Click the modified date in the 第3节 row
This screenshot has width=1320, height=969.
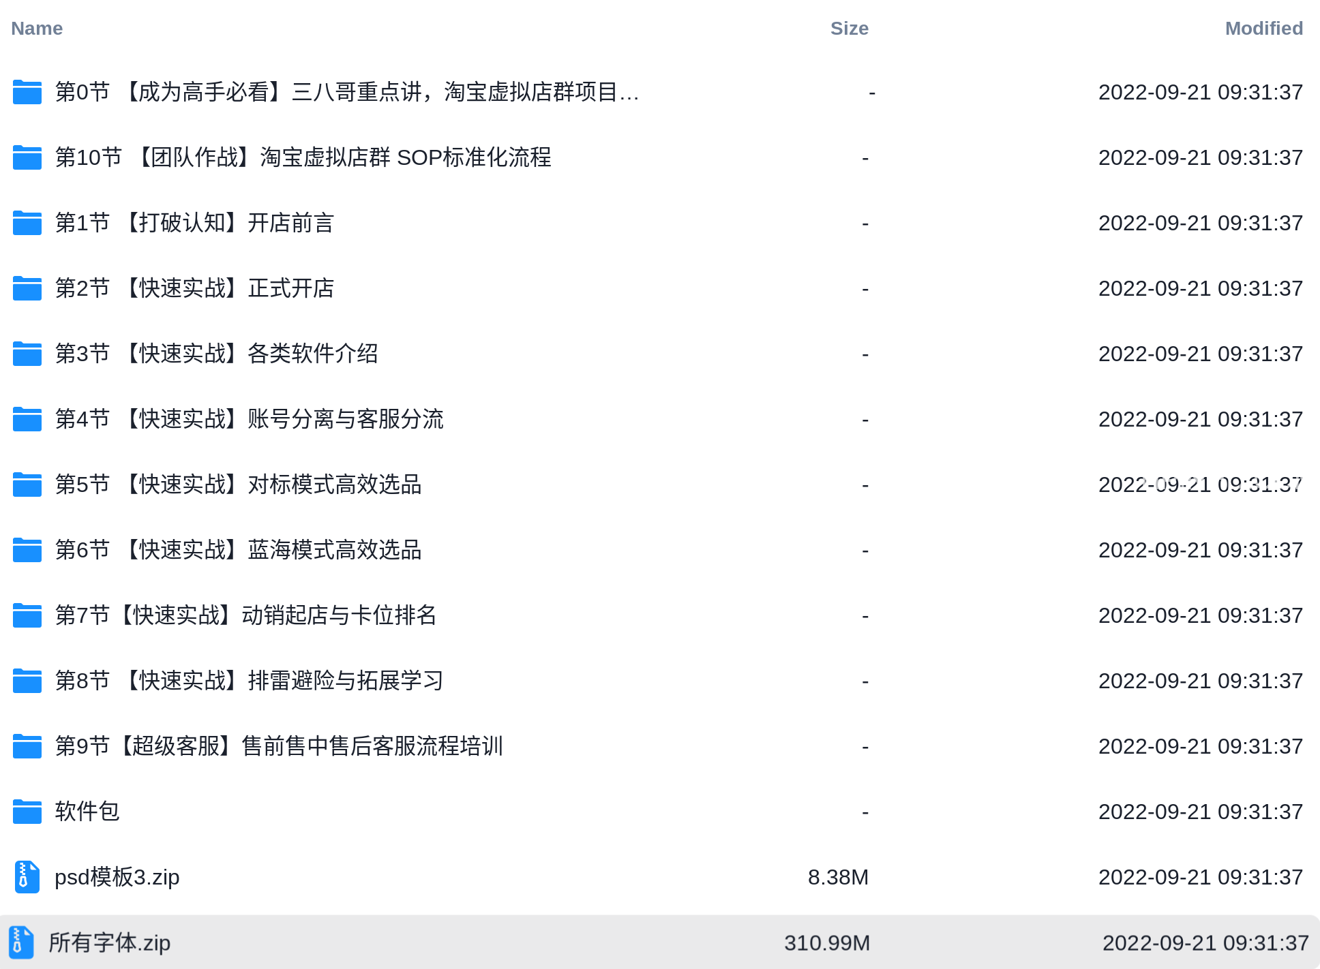(x=1201, y=354)
